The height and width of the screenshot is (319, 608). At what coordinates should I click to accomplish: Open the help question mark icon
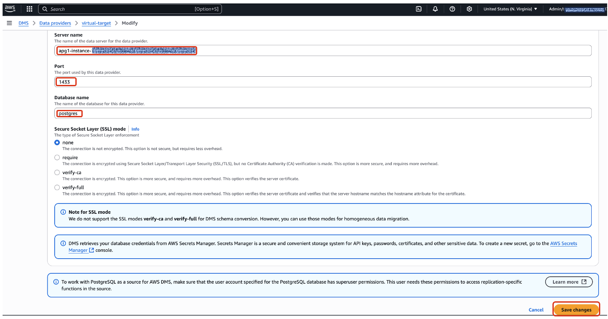click(452, 9)
